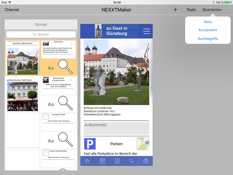The height and width of the screenshot is (175, 233).
Task: Click 'Altstadtansicht (Münzgasse)' caption text
Action: pyautogui.click(x=102, y=114)
